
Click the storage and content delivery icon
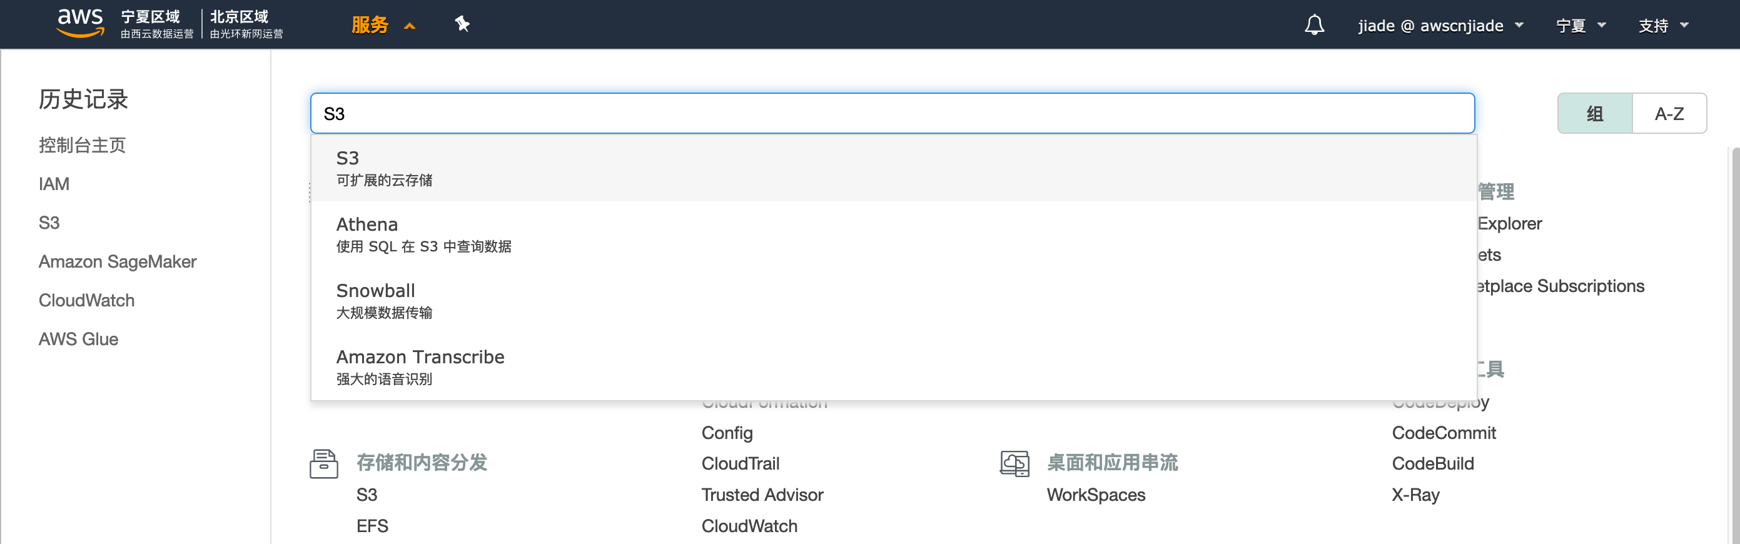point(323,464)
